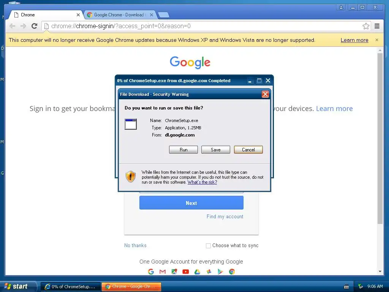The height and width of the screenshot is (292, 389).
Task: Click the Chrome forward arrow
Action: (23, 26)
